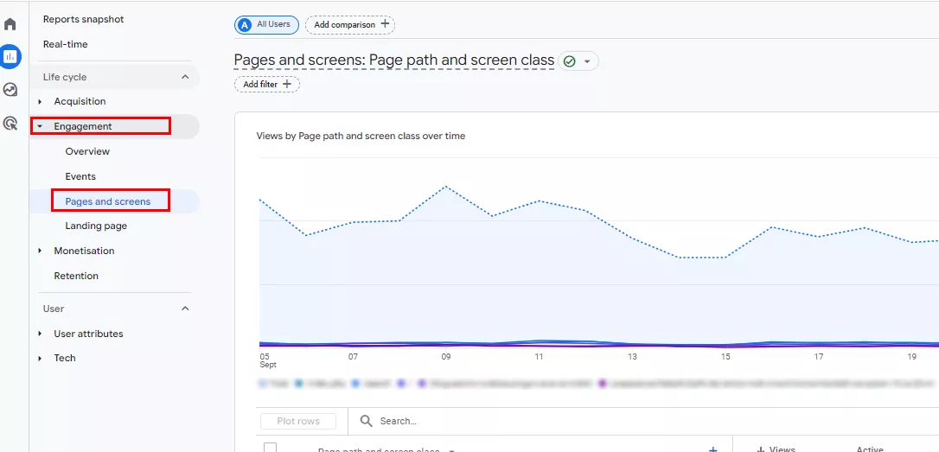
Task: Click the blue plus add-dimension icon
Action: [712, 449]
